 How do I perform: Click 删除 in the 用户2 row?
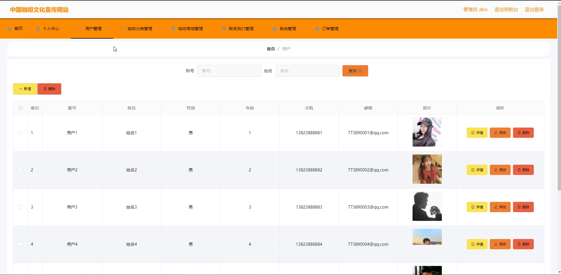(x=523, y=170)
